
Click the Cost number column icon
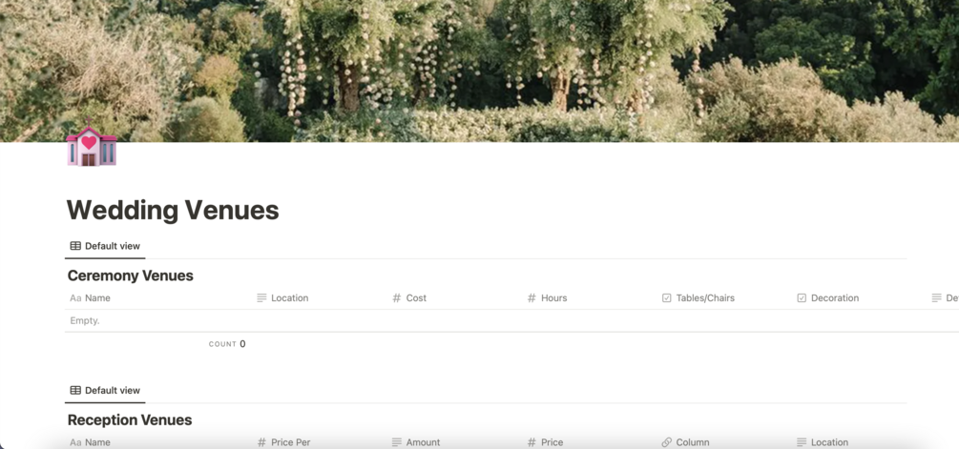click(x=396, y=298)
